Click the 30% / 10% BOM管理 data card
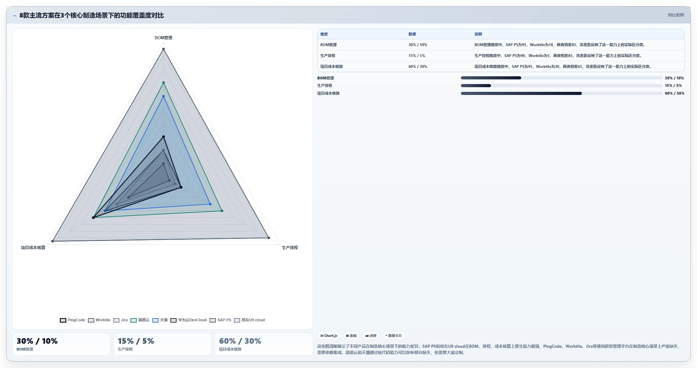The image size is (697, 368). [61, 344]
